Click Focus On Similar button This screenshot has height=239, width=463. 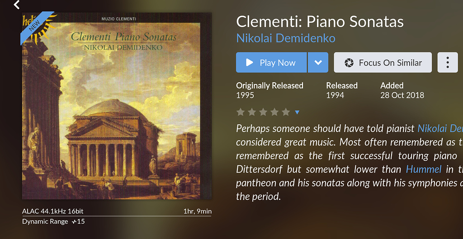point(383,63)
